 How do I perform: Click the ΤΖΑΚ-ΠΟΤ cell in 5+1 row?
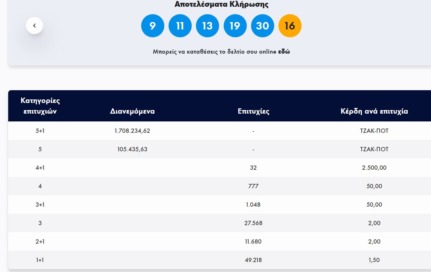374,131
